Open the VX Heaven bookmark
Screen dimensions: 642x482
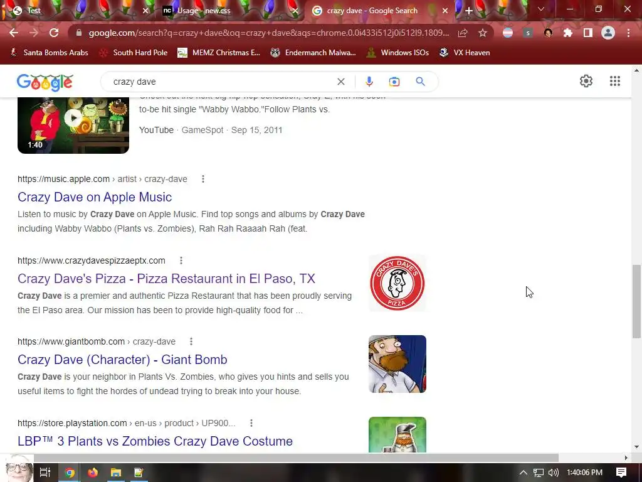(x=465, y=53)
